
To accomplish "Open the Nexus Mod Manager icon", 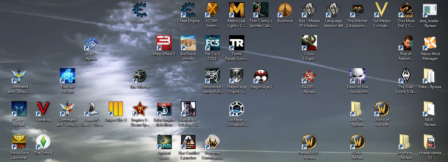I will click(x=430, y=43).
